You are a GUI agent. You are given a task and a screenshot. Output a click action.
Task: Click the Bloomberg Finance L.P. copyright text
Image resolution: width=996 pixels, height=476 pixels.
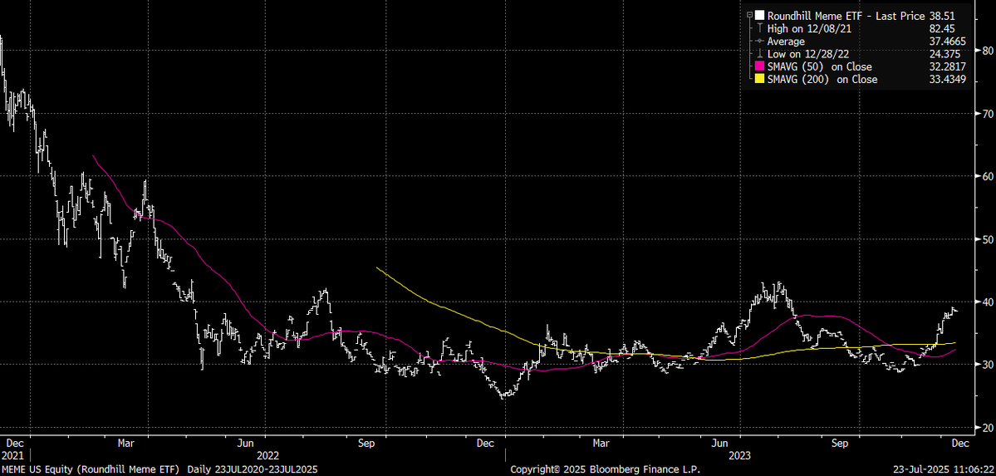[x=606, y=469]
